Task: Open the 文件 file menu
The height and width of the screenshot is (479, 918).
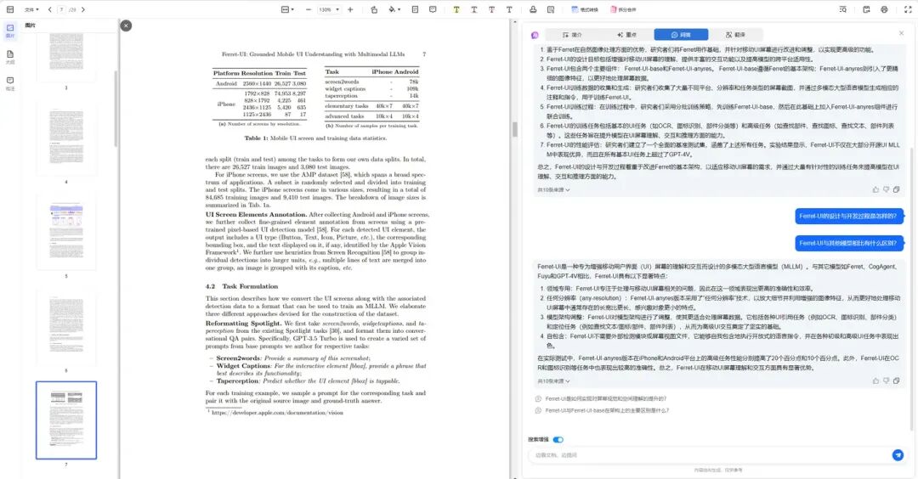Action: [31, 9]
